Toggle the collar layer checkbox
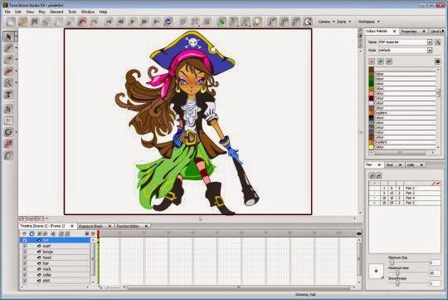This screenshot has height=300, width=448. pos(25,275)
